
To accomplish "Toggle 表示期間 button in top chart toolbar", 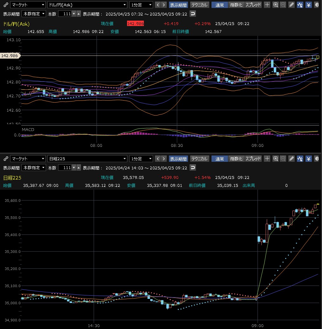I will [178, 5].
